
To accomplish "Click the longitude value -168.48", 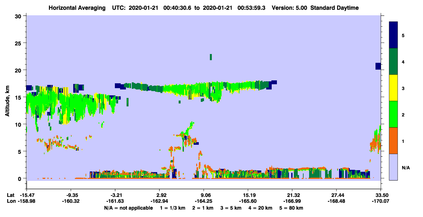I will (336, 201).
